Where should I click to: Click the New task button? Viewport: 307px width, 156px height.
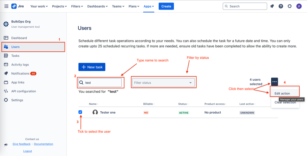pyautogui.click(x=92, y=67)
